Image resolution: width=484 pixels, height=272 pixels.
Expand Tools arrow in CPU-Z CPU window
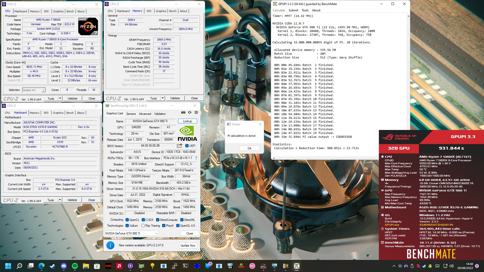tap(60, 98)
